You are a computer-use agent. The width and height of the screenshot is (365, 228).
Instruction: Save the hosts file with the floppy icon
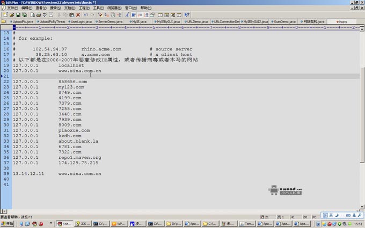click(x=18, y=15)
